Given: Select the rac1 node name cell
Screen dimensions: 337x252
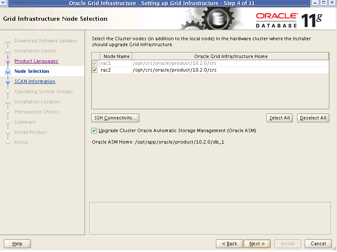Looking at the screenshot, I should click(x=116, y=63).
